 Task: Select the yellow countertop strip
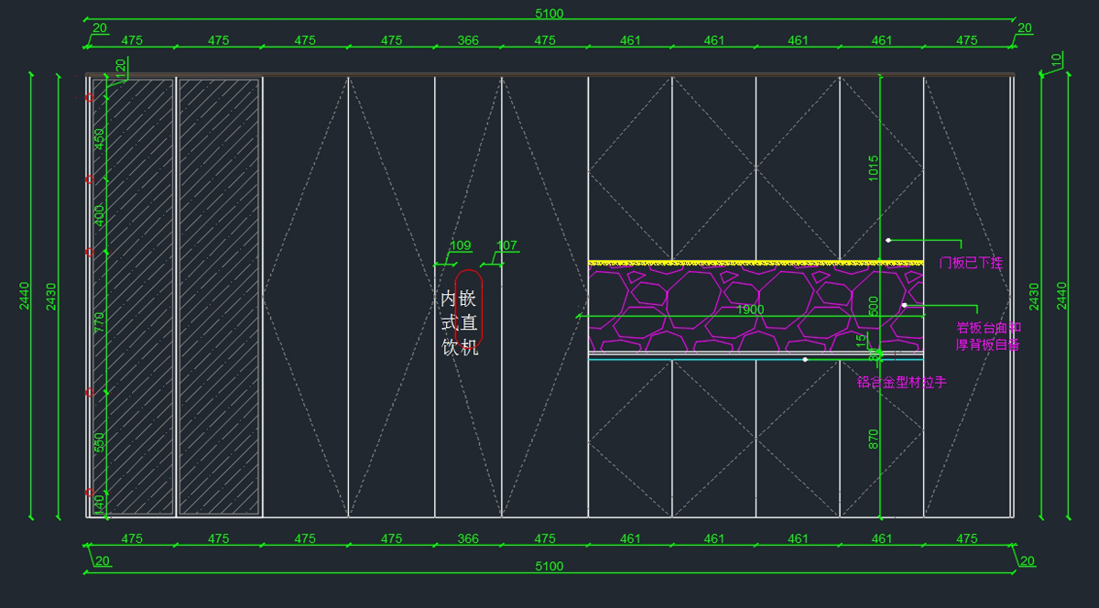756,263
